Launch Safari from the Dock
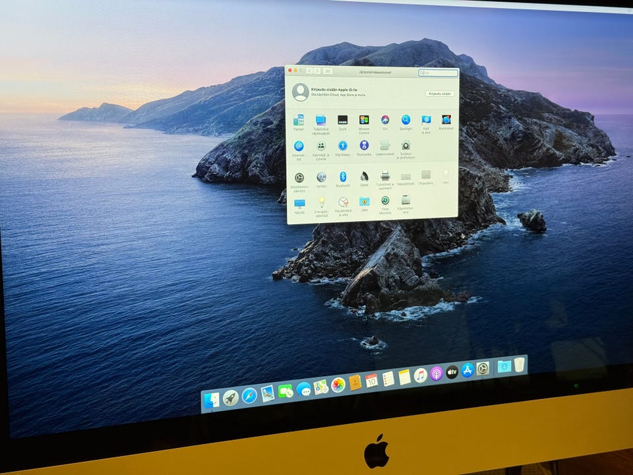Viewport: 633px width, 475px height. (249, 395)
